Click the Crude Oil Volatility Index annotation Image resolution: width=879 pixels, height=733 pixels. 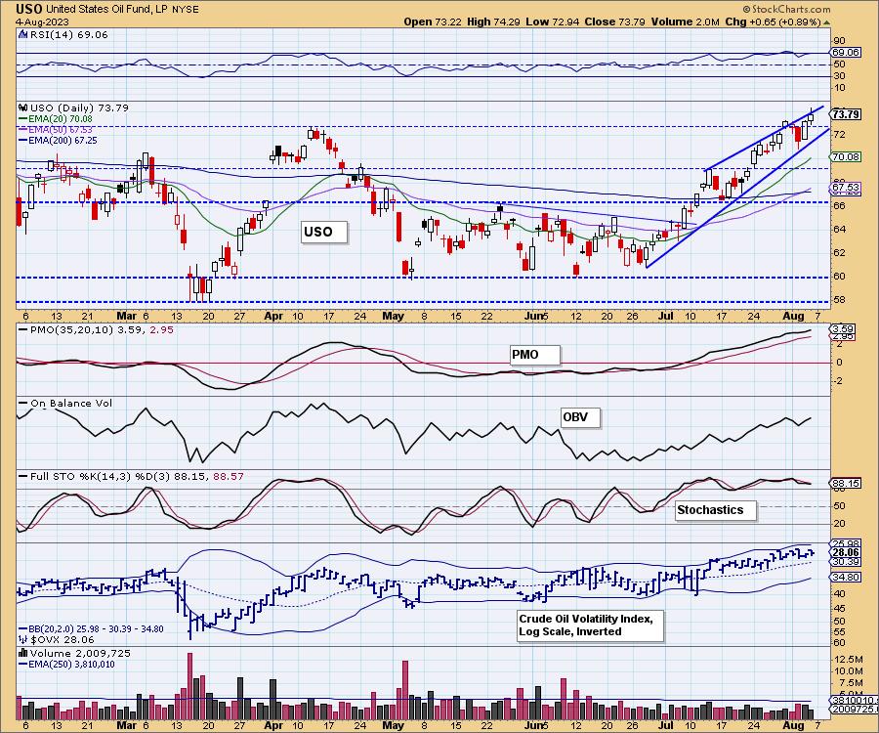[590, 625]
